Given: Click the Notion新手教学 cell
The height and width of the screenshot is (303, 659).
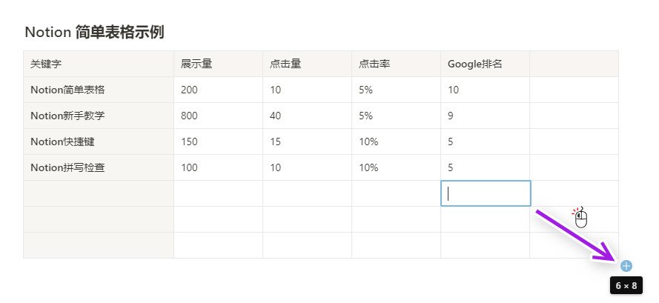Looking at the screenshot, I should click(99, 116).
